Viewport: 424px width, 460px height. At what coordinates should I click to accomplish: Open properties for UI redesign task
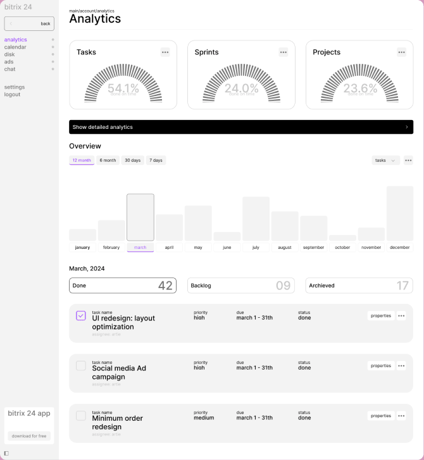(x=381, y=316)
